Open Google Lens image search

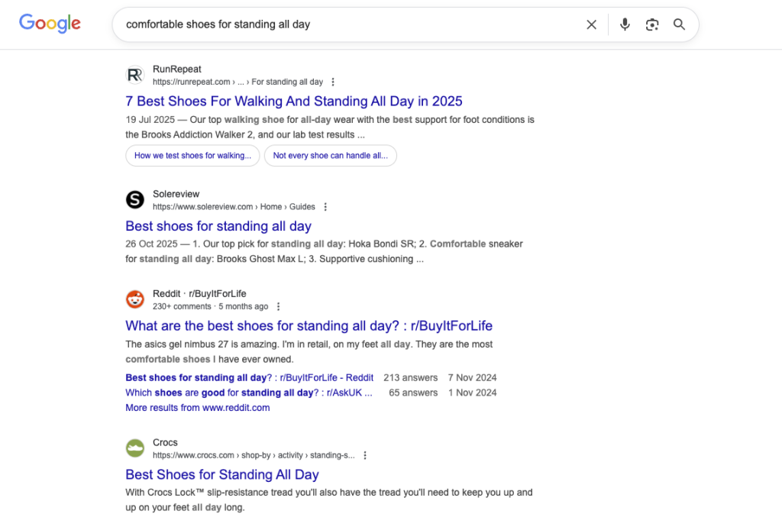click(x=652, y=24)
